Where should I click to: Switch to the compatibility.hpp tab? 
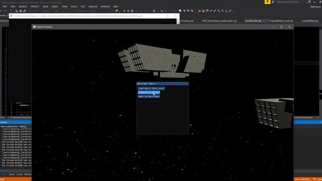pyautogui.click(x=310, y=21)
